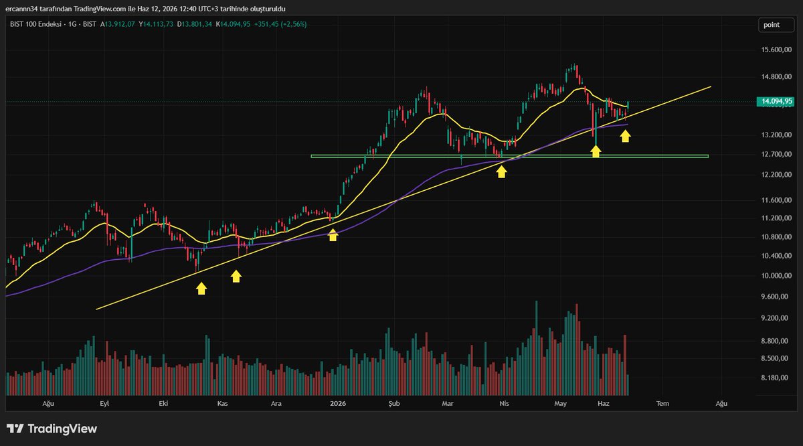This screenshot has width=803, height=446.
Task: Click the 10.000,00 price axis label
Action: coord(776,276)
